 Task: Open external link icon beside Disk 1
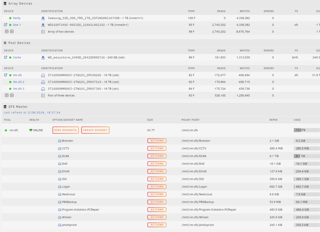5,25
